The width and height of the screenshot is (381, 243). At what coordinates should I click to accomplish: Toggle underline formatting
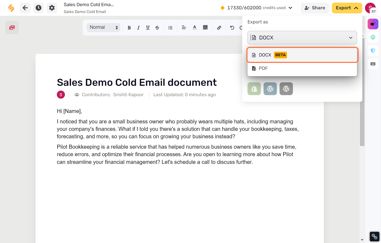[x=148, y=27]
